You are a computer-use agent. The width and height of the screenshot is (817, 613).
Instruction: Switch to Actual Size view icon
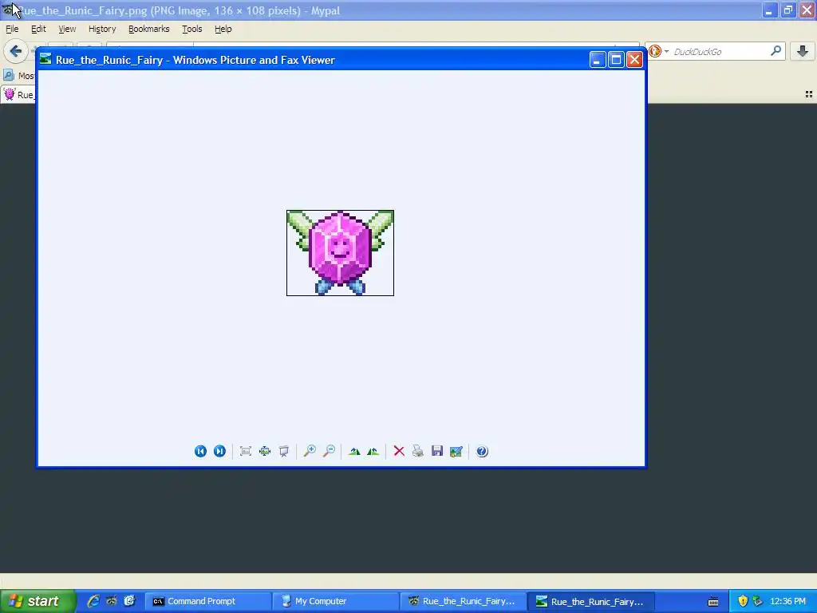(265, 452)
